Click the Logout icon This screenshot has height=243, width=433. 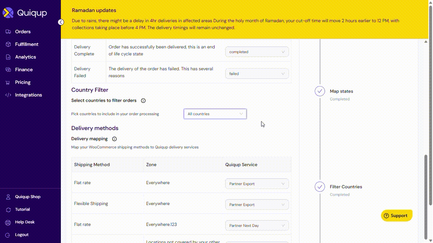8,235
